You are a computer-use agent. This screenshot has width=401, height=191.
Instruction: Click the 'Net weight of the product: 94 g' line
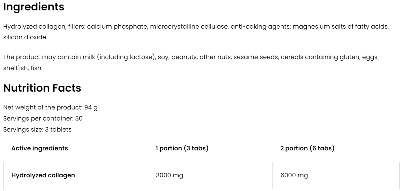pyautogui.click(x=50, y=108)
